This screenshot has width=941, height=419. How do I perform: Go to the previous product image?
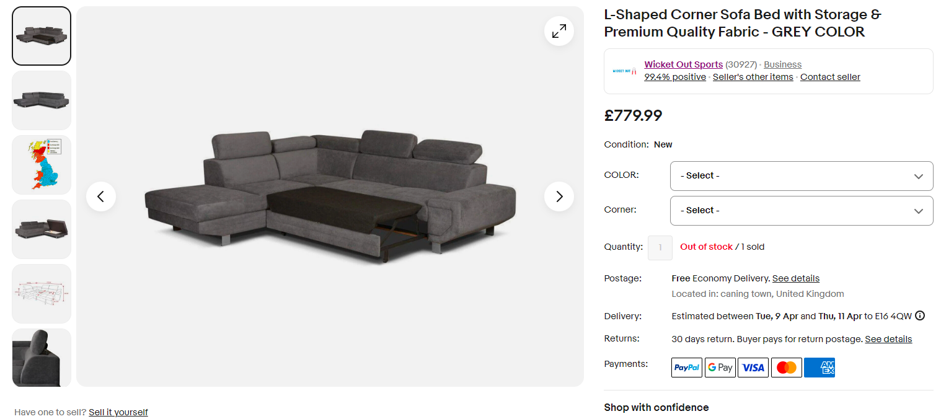tap(101, 196)
